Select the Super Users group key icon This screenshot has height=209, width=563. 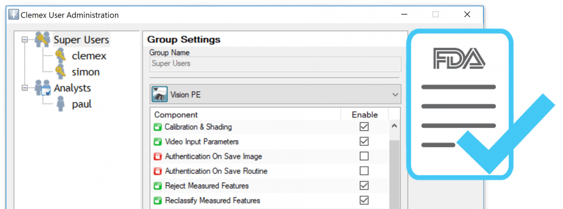point(43,40)
